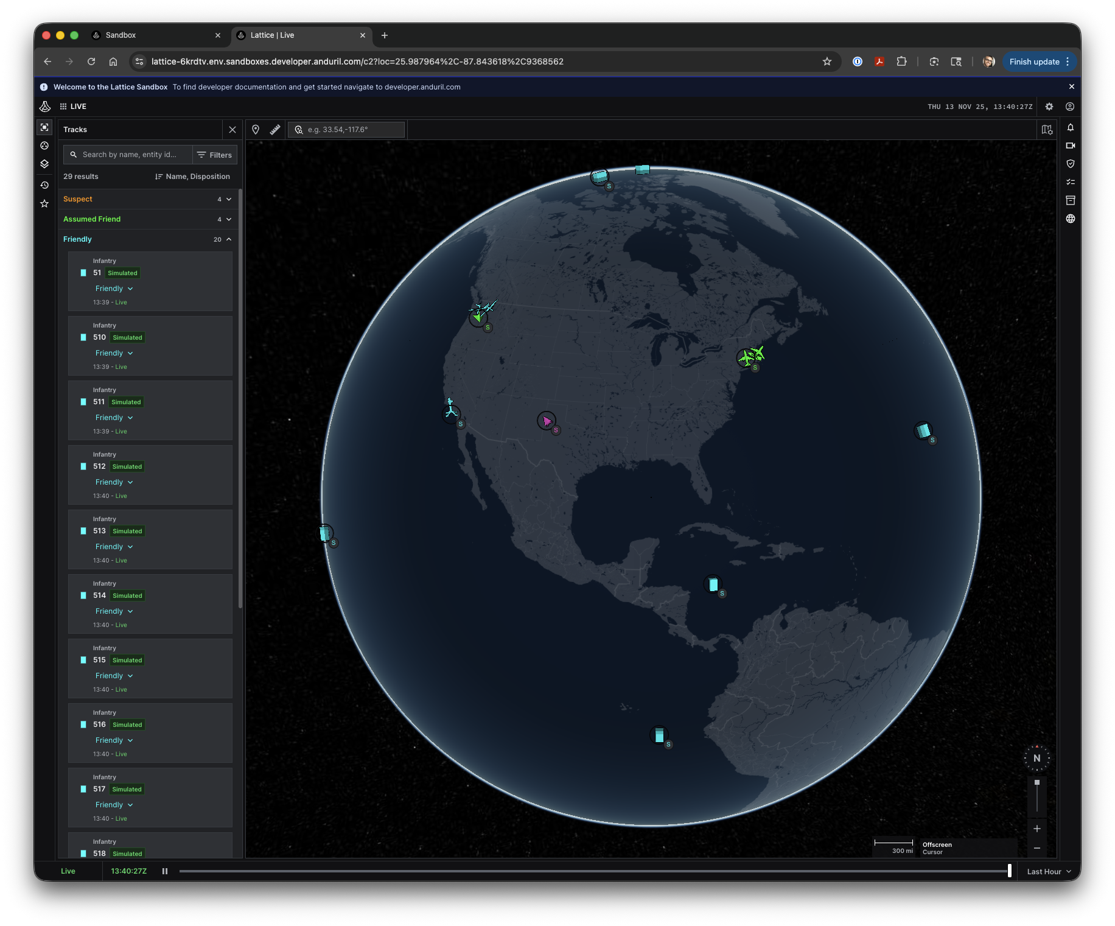Viewport: 1115px width, 926px height.
Task: Open disposition dropdown for Infantry 511
Action: (x=114, y=418)
